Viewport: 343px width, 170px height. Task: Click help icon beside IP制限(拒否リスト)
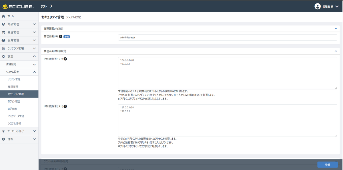[x=65, y=106]
